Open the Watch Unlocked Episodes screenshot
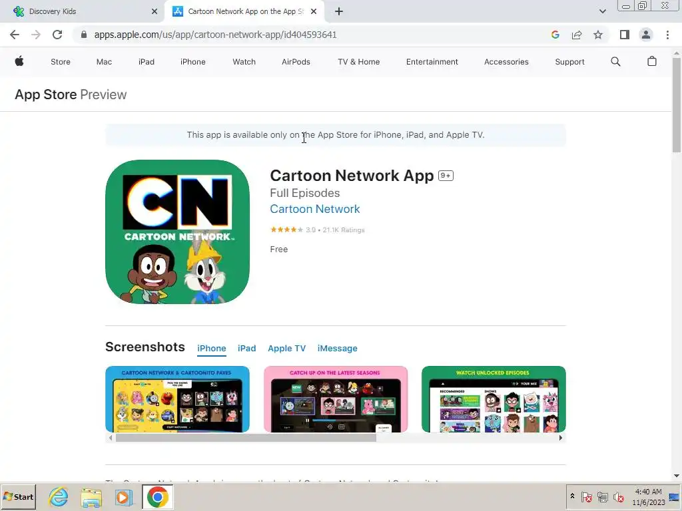Viewport: 682px width, 511px height. [x=494, y=399]
